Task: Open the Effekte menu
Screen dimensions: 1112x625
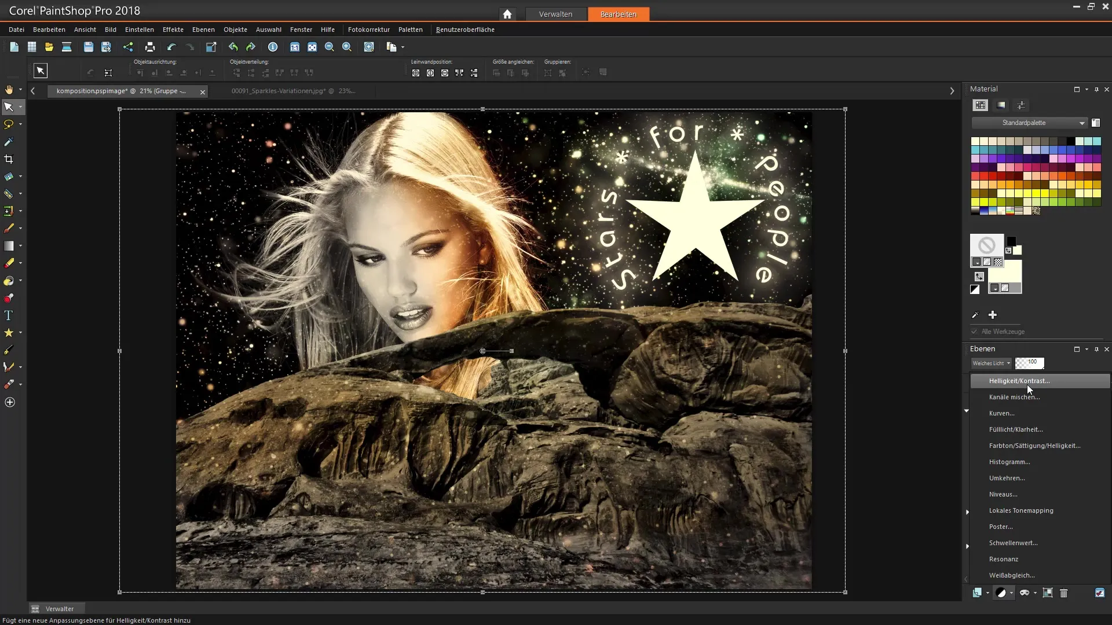Action: point(173,30)
